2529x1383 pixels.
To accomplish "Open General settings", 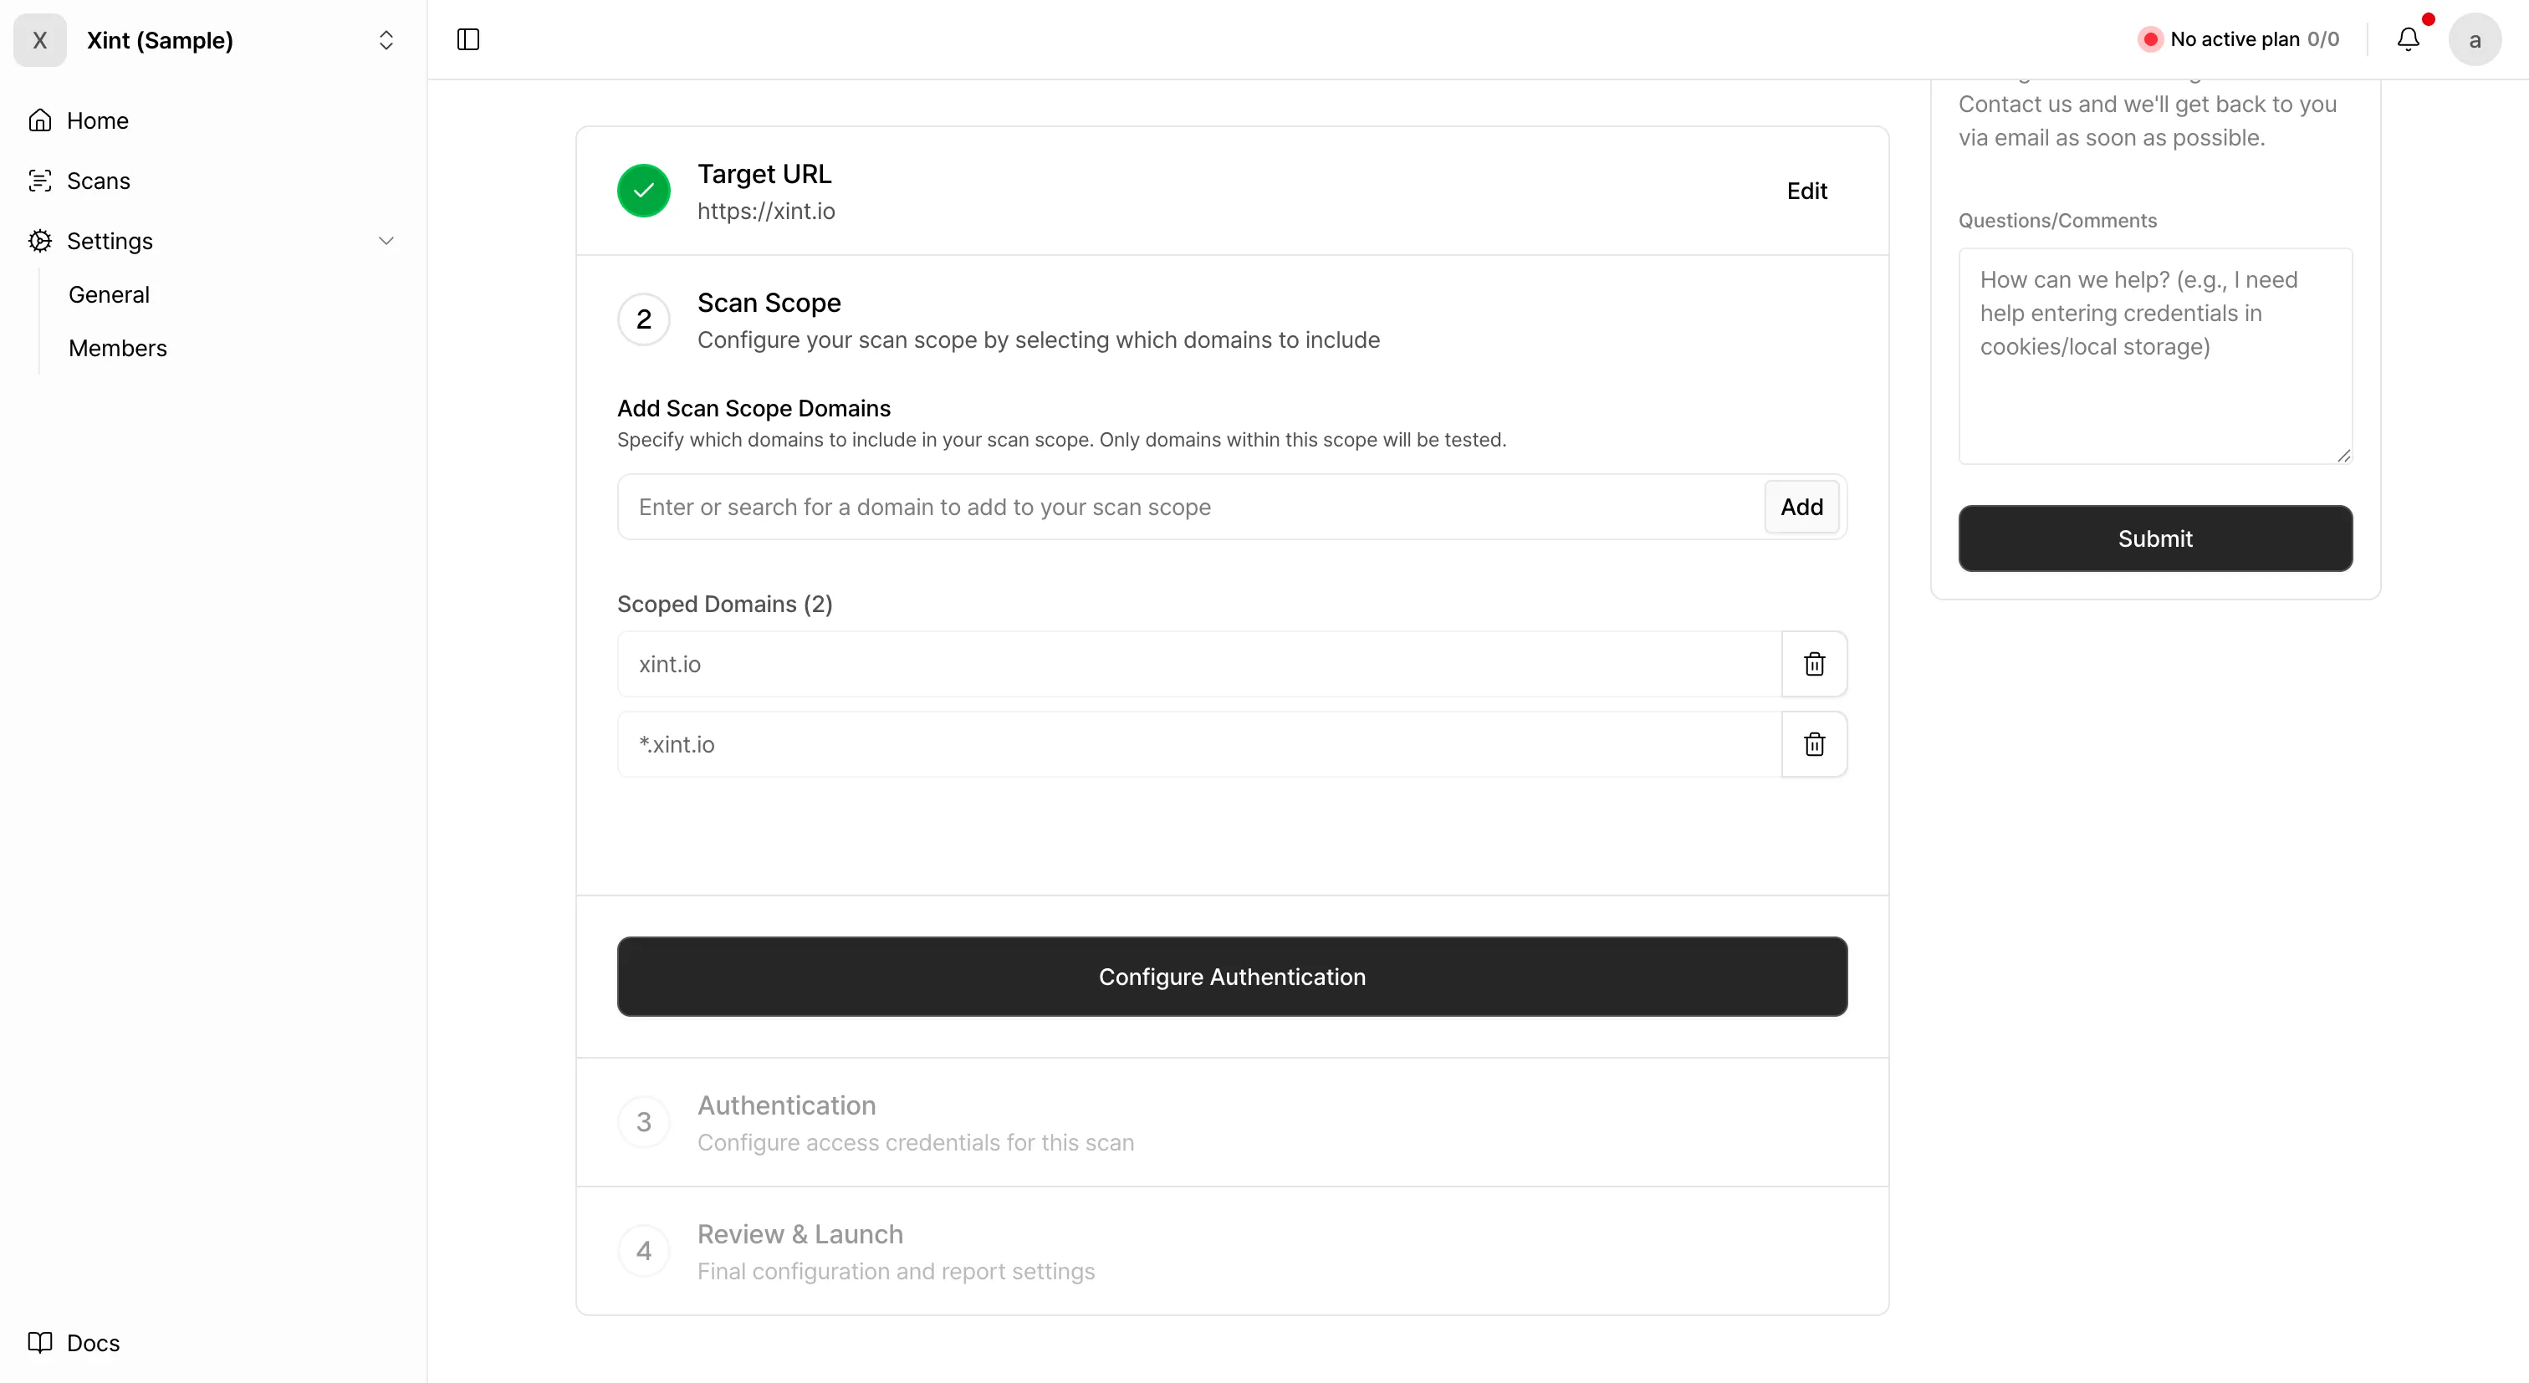I will coord(109,294).
